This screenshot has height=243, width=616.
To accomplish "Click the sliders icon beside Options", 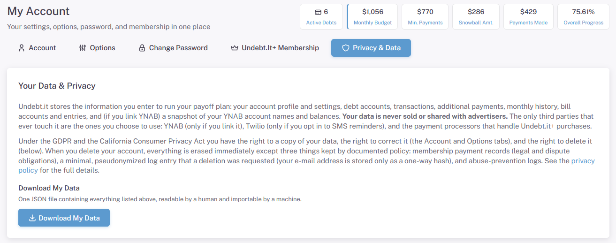I will (83, 48).
